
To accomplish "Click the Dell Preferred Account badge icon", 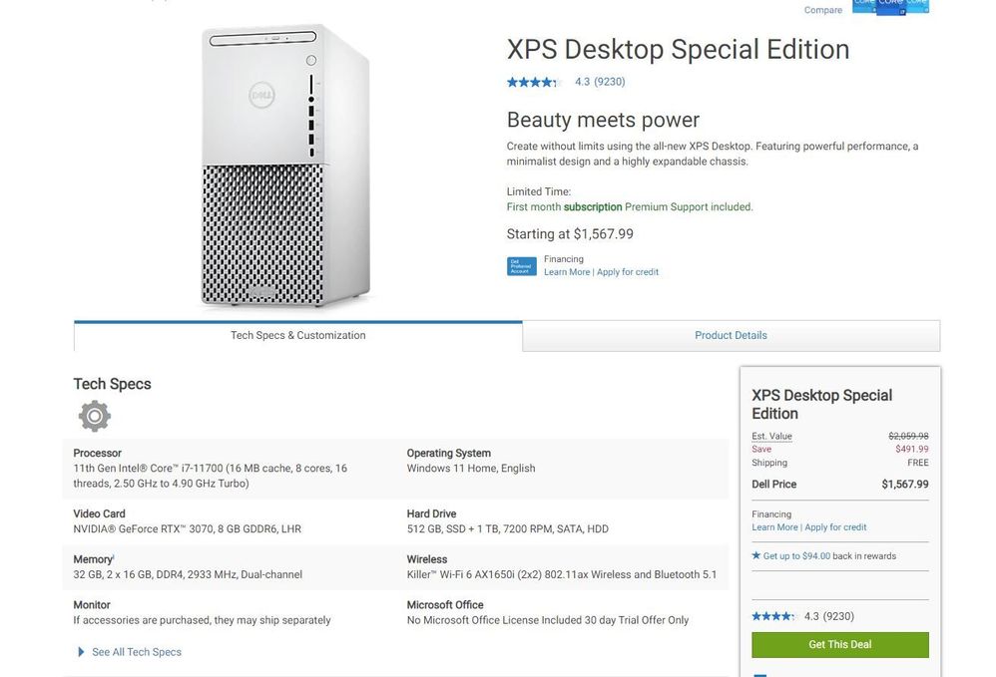I will pyautogui.click(x=521, y=265).
